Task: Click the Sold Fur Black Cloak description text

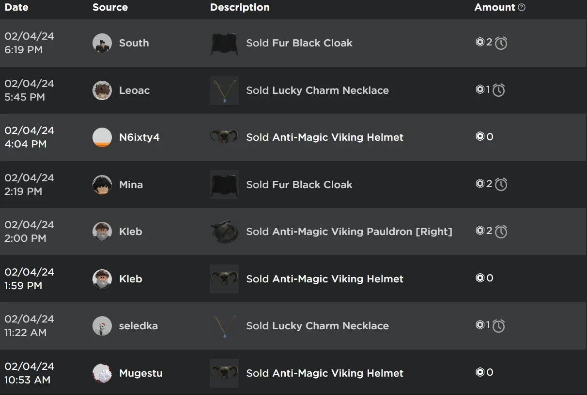Action: (x=299, y=43)
